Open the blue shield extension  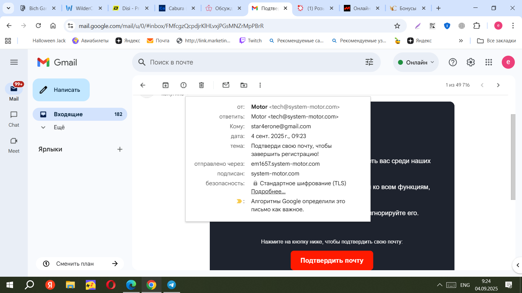pyautogui.click(x=447, y=26)
